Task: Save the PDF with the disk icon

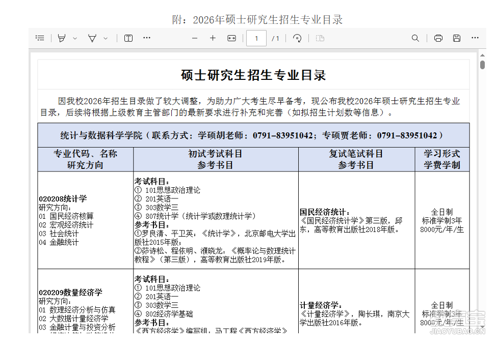Action: [456, 38]
